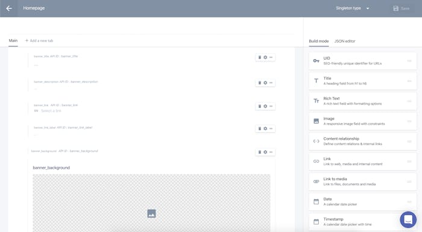The width and height of the screenshot is (422, 232).
Task: Click the Save button
Action: click(401, 8)
